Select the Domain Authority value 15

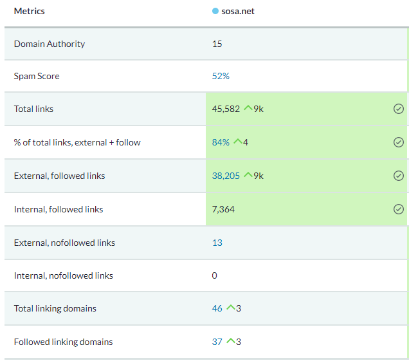(x=217, y=44)
